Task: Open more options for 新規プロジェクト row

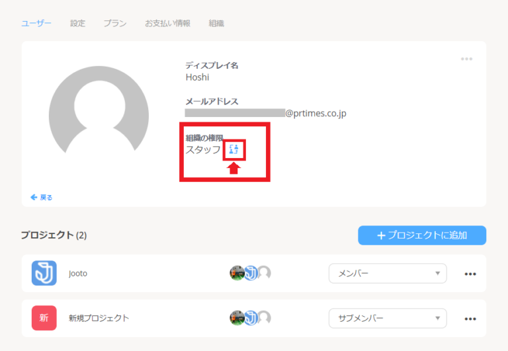Action: tap(470, 319)
